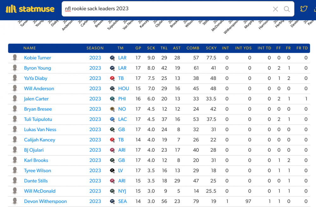This screenshot has width=316, height=207.
Task: Click the PHI team link
Action: point(122,99)
